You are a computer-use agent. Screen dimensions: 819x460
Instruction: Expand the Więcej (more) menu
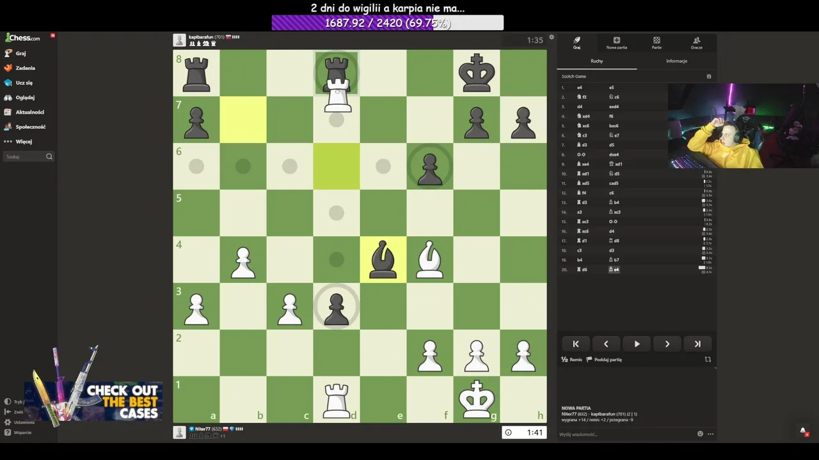point(18,141)
